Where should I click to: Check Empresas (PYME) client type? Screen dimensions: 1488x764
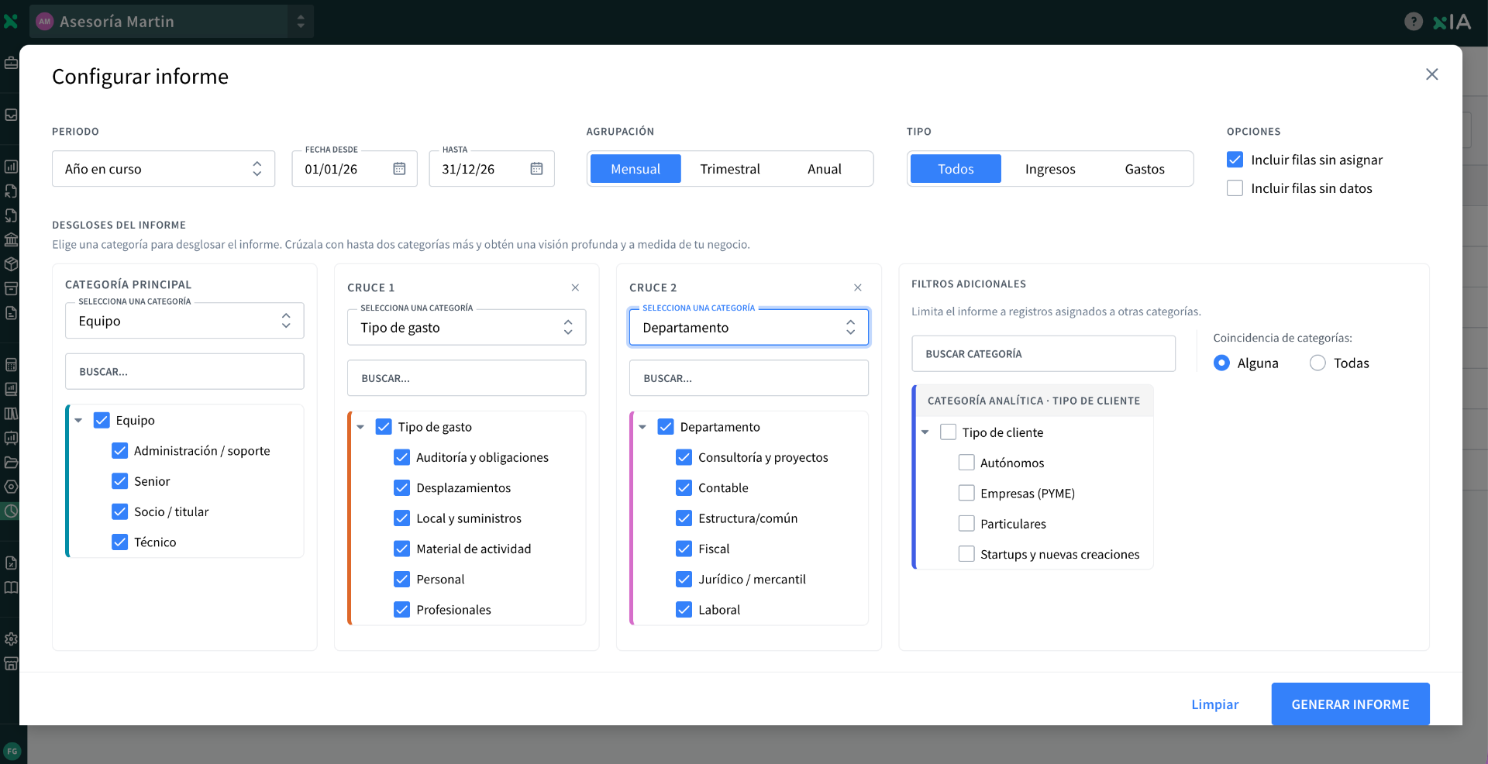pos(966,493)
